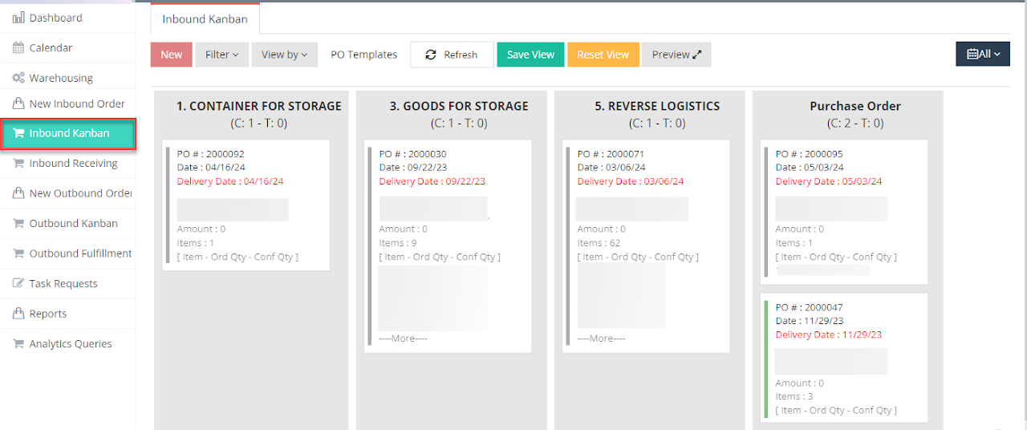This screenshot has width=1027, height=430.
Task: Expand the View by dropdown
Action: [x=284, y=55]
